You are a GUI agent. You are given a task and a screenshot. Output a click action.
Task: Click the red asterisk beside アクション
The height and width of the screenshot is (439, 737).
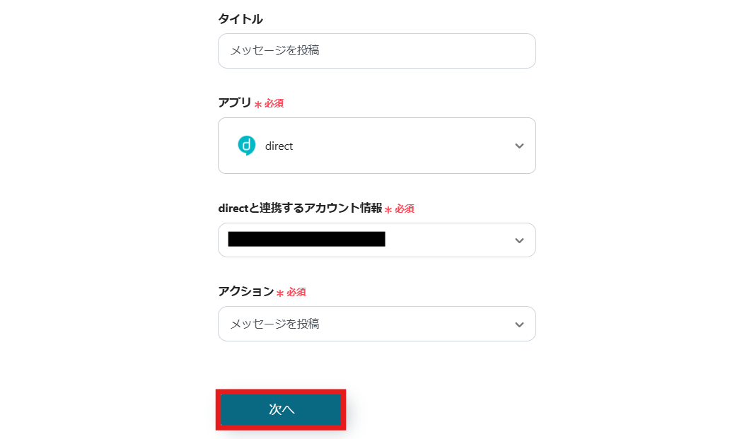pos(280,293)
